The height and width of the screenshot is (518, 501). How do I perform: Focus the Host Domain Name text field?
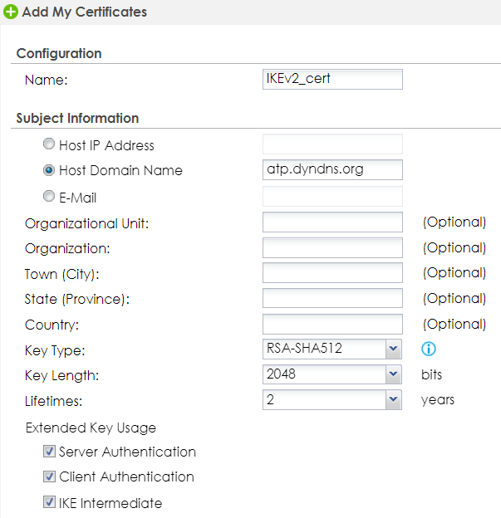pos(332,169)
